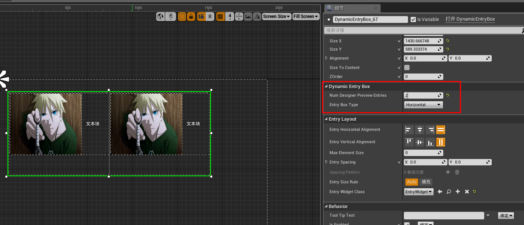This screenshot has width=524, height=225.
Task: Open the Entry Box Type dropdown
Action: tap(423, 105)
